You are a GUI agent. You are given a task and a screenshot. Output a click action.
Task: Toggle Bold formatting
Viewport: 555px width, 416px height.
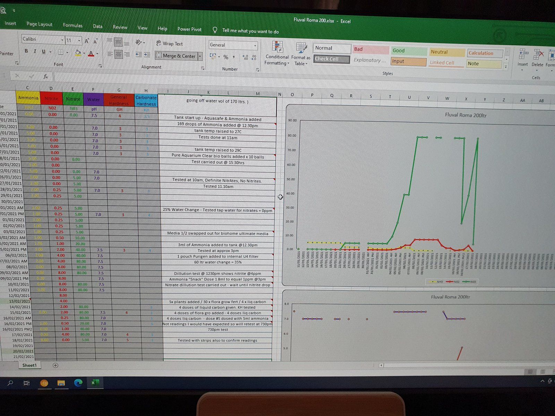(26, 51)
